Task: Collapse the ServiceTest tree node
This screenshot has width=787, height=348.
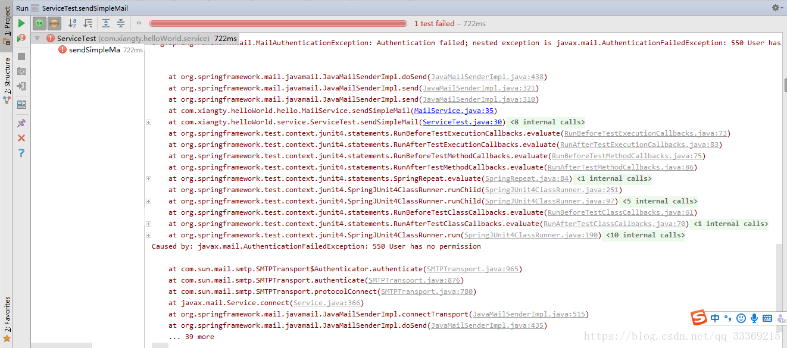Action: click(37, 37)
